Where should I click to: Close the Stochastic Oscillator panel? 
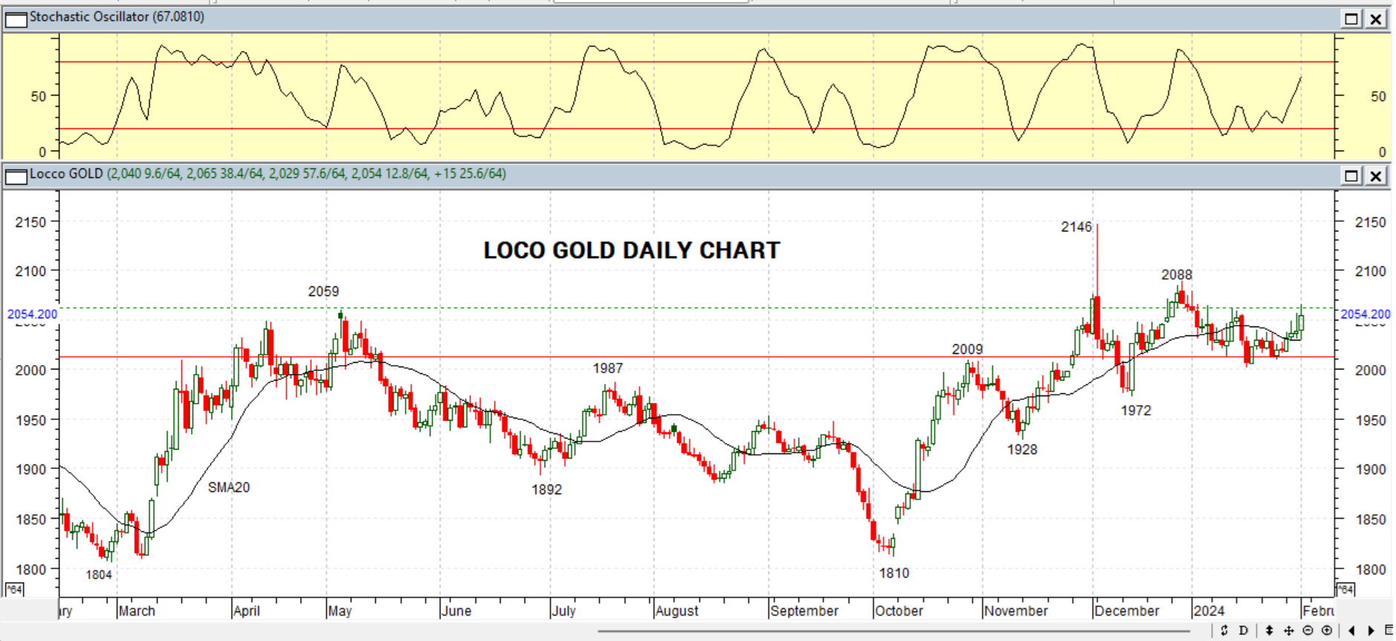tap(1376, 19)
